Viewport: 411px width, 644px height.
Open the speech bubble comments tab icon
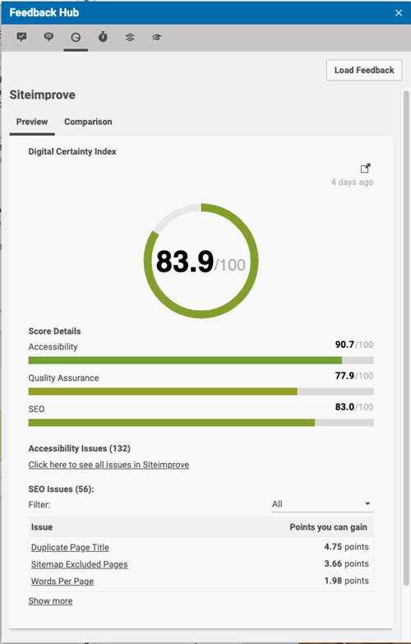48,37
